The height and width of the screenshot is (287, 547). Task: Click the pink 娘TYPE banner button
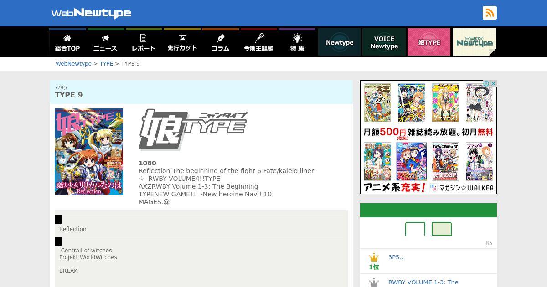(x=429, y=42)
